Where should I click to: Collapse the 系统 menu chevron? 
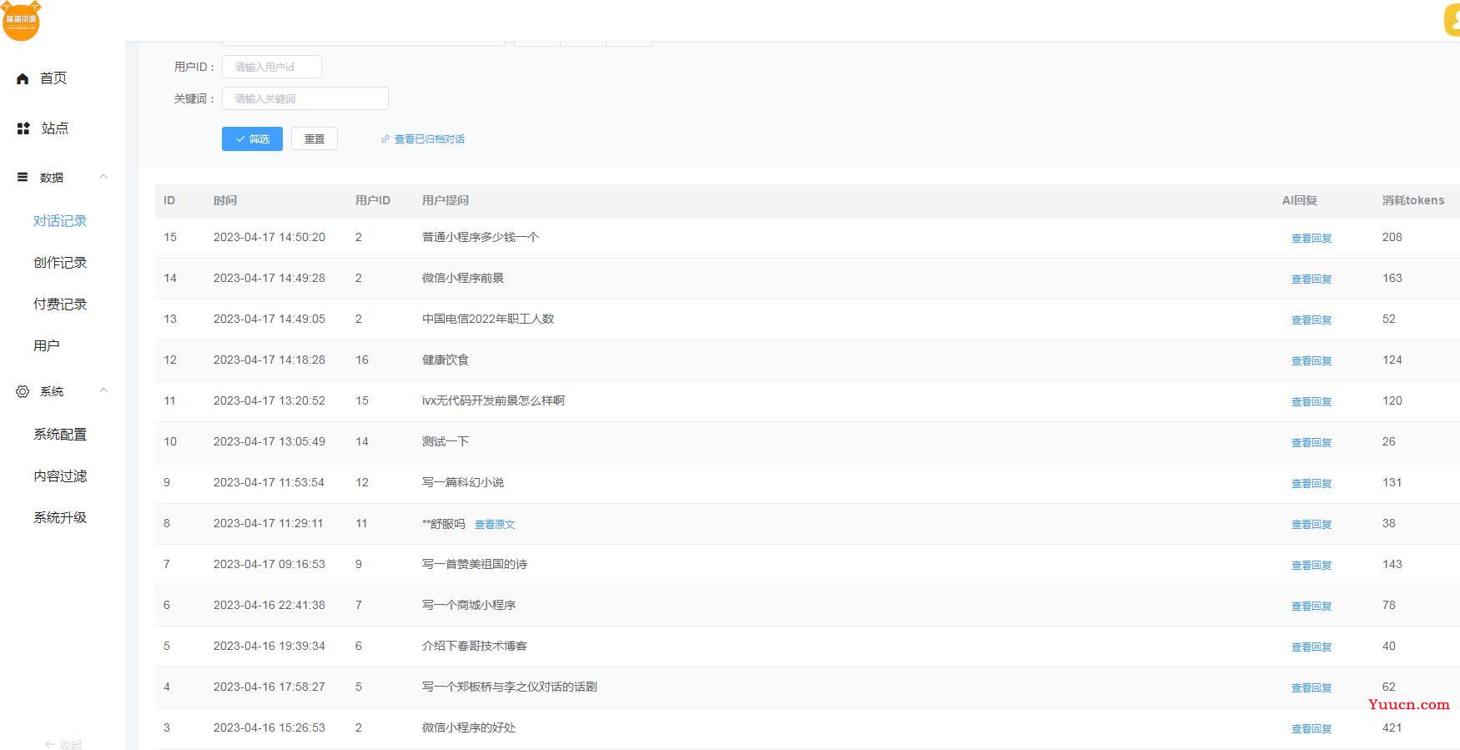(103, 390)
